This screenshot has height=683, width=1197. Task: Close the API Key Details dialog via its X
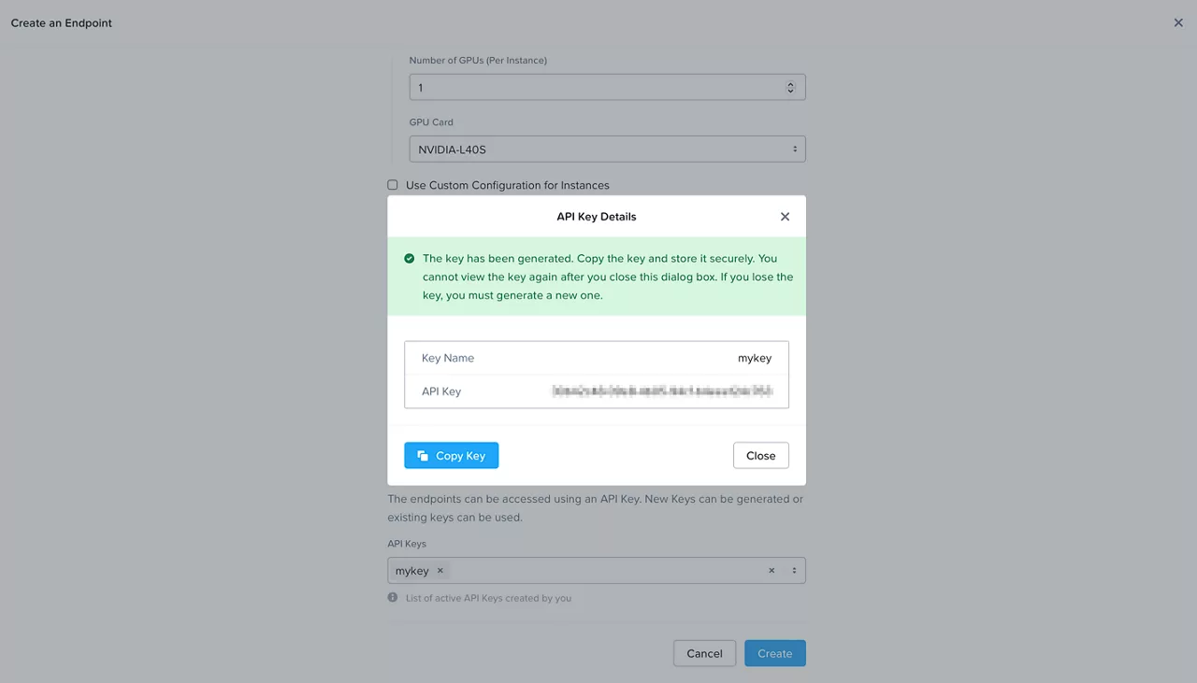[x=785, y=216]
